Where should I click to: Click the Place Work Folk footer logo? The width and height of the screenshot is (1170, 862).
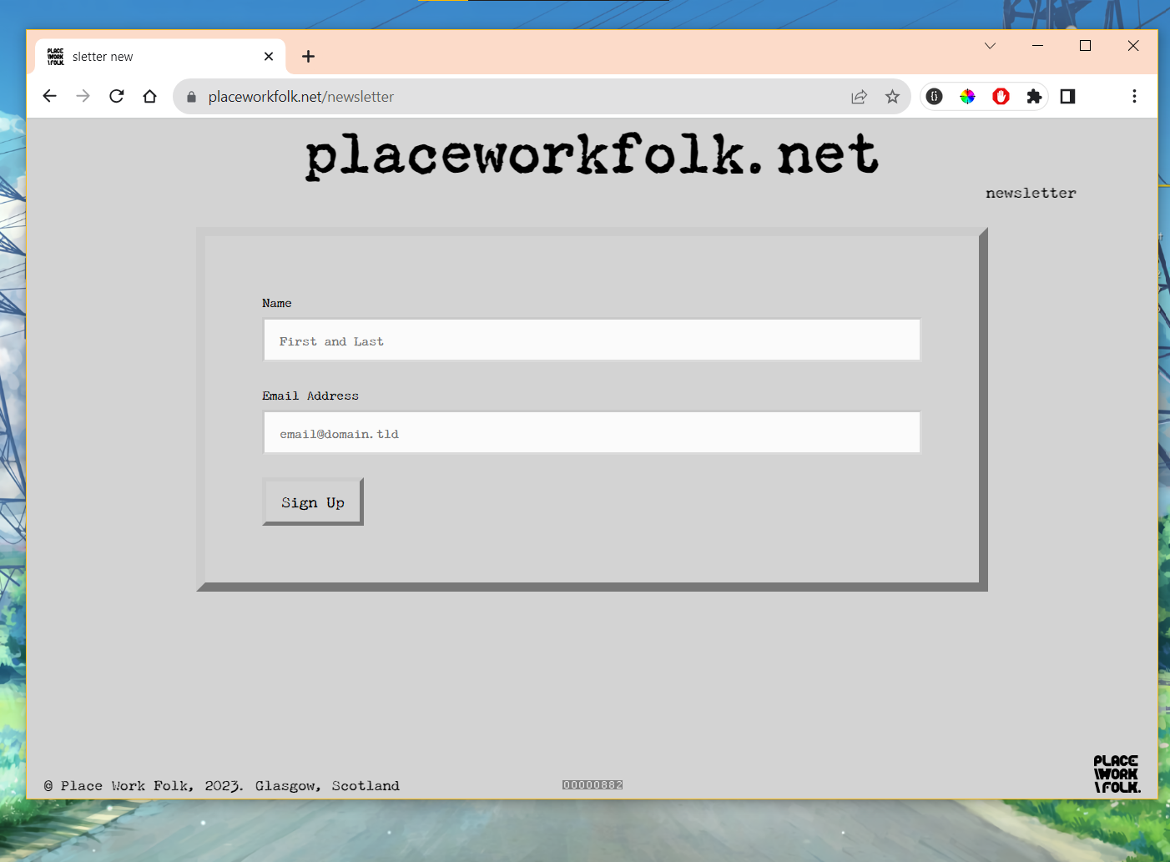(x=1117, y=774)
